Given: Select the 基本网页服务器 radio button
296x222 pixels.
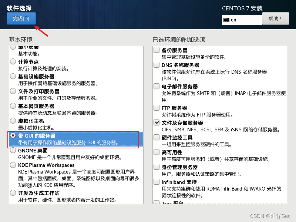Looking at the screenshot, I should (x=13, y=106).
